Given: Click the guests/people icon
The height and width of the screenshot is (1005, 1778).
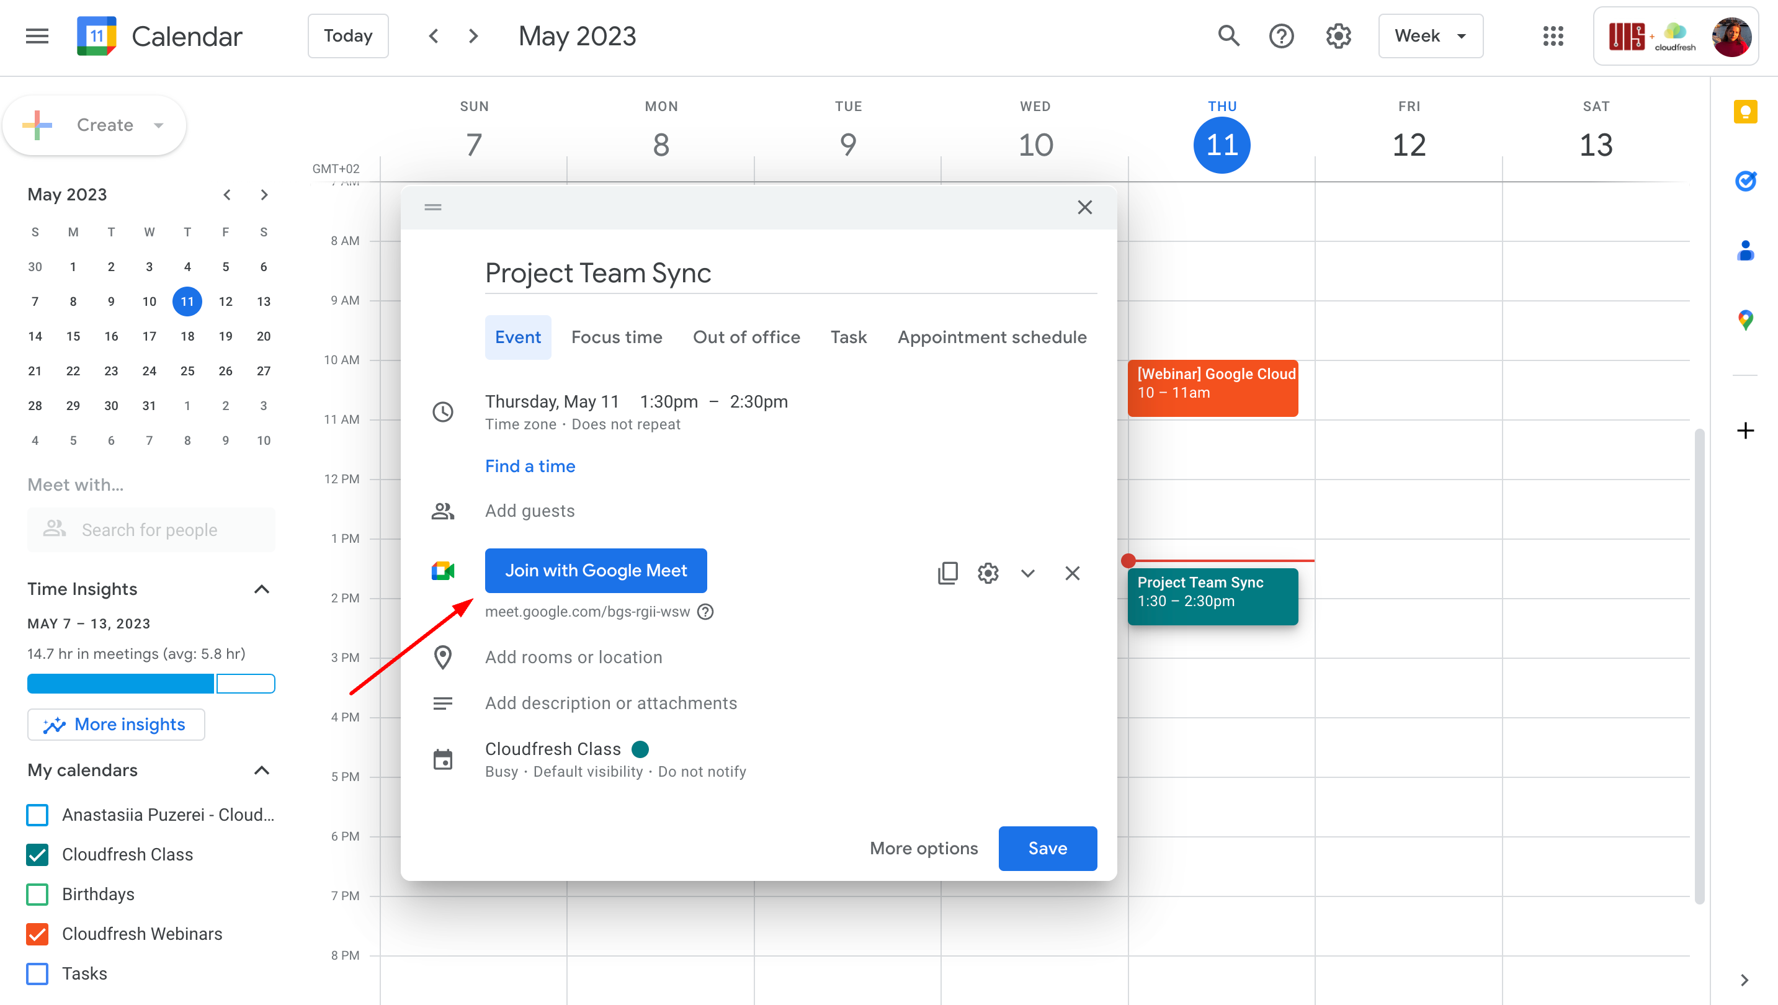Looking at the screenshot, I should (x=444, y=511).
